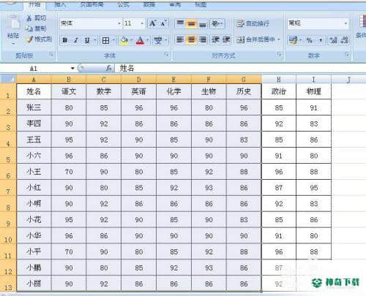Click the Fill Color paint bucket icon
The width and height of the screenshot is (366, 296).
click(x=124, y=40)
